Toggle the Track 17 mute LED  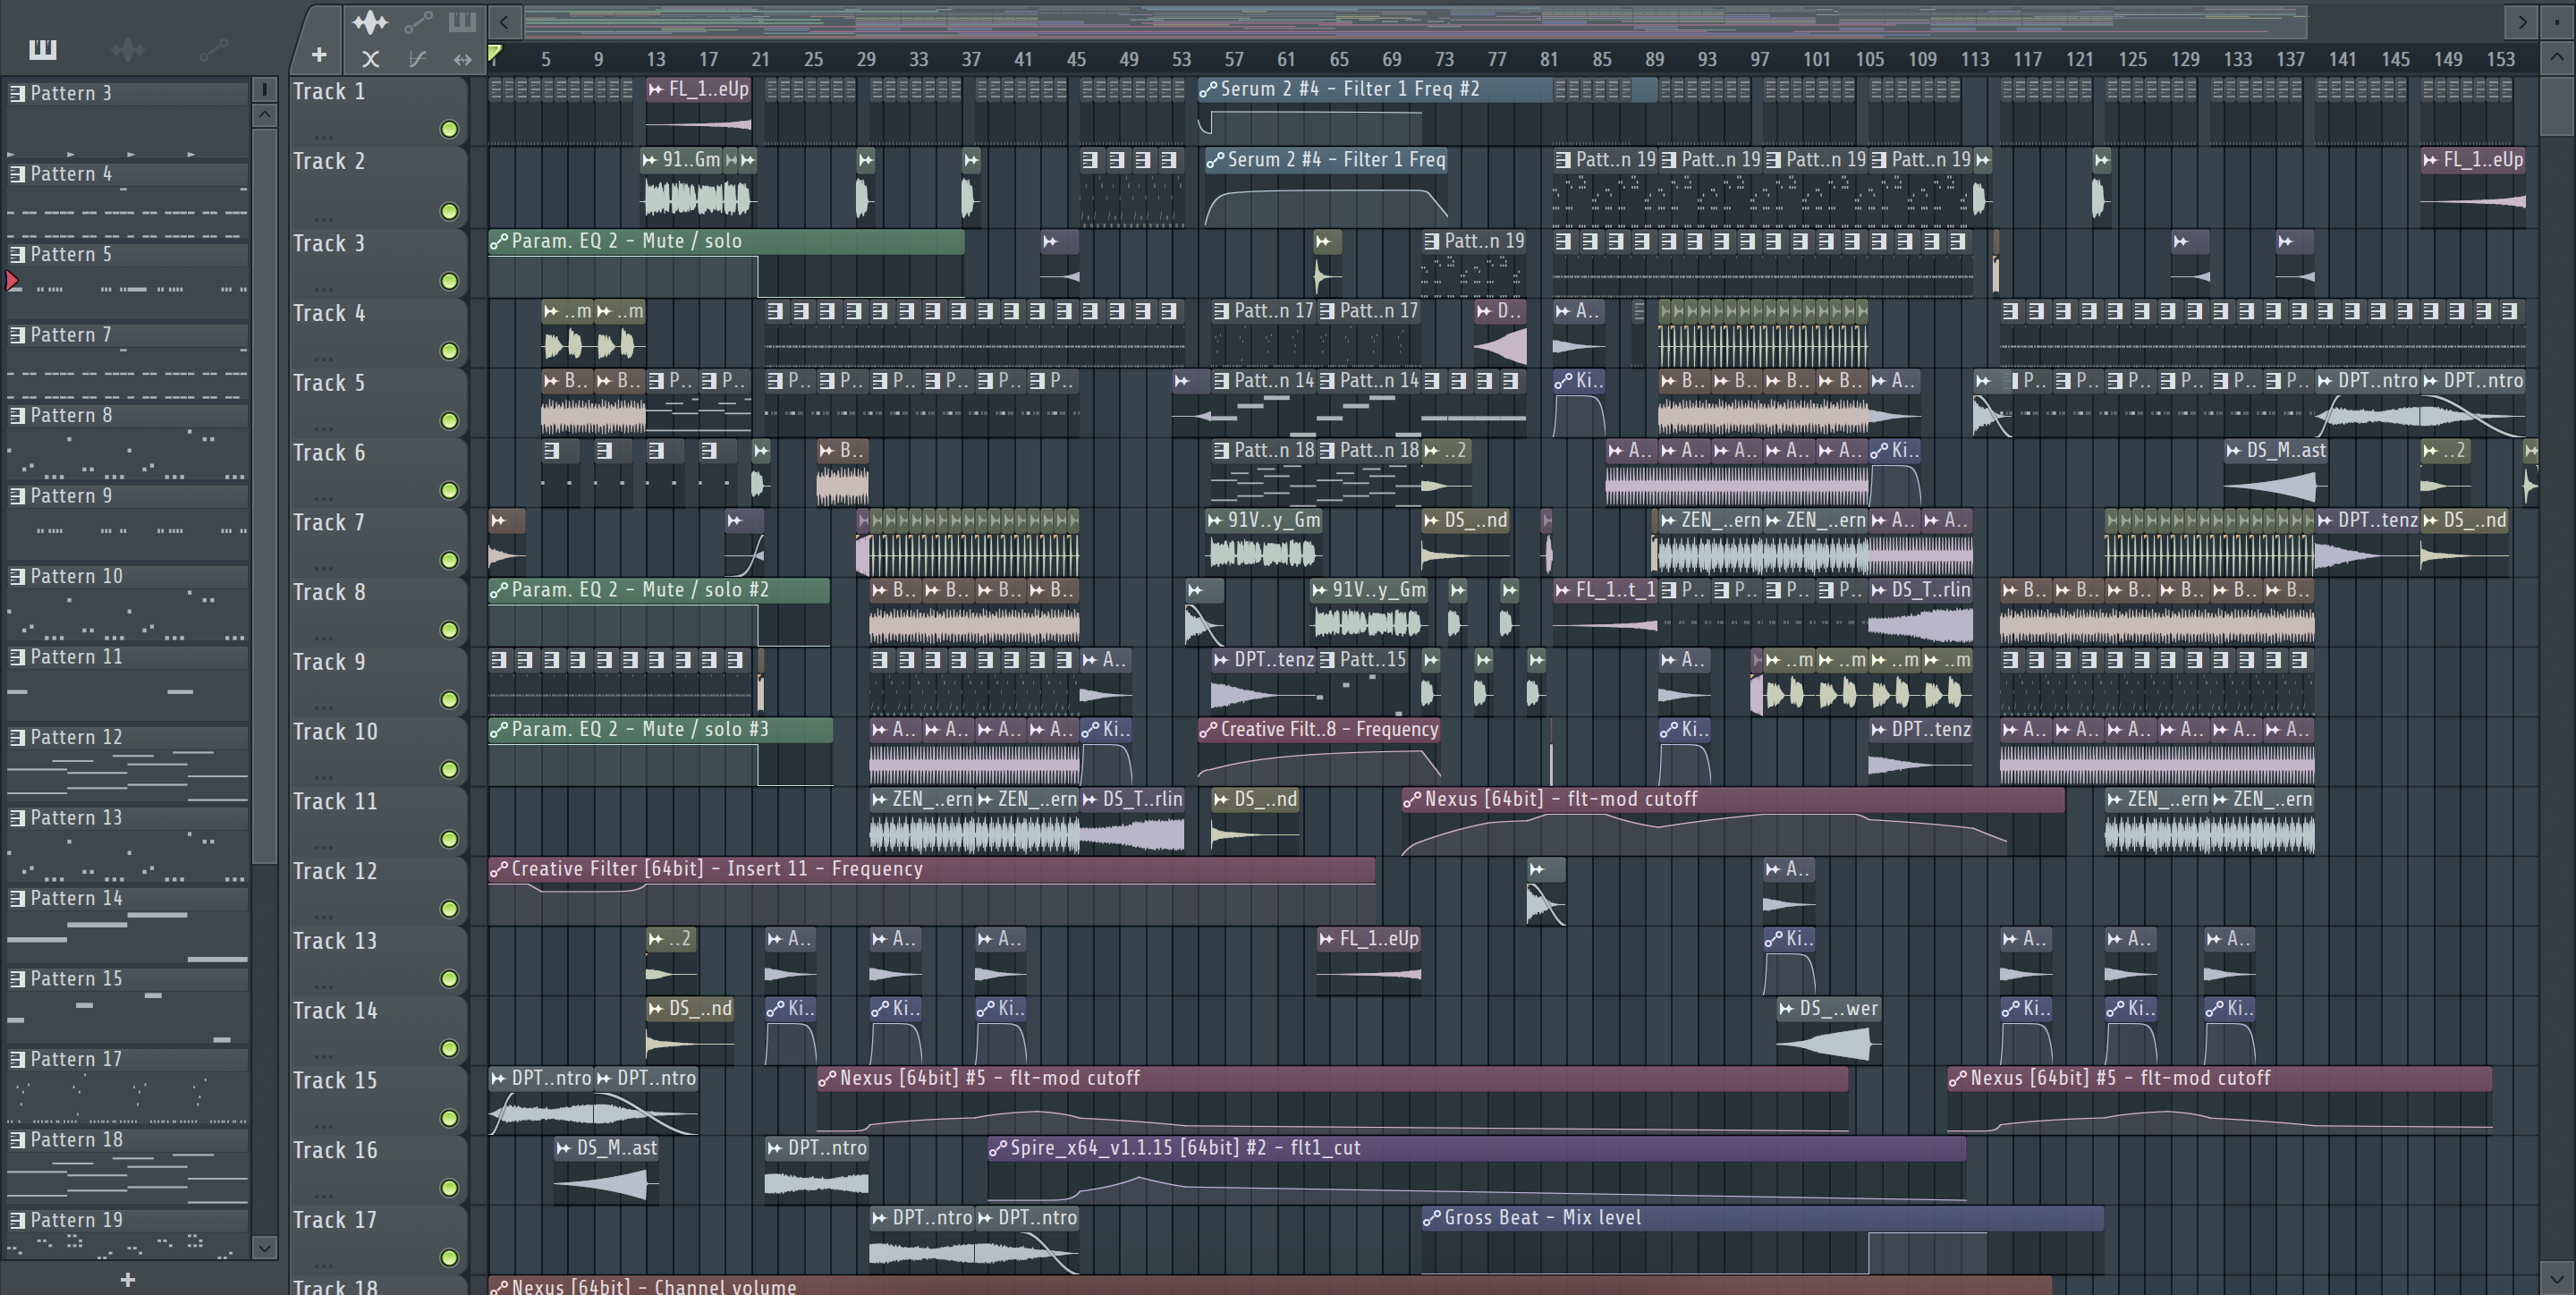[449, 1258]
